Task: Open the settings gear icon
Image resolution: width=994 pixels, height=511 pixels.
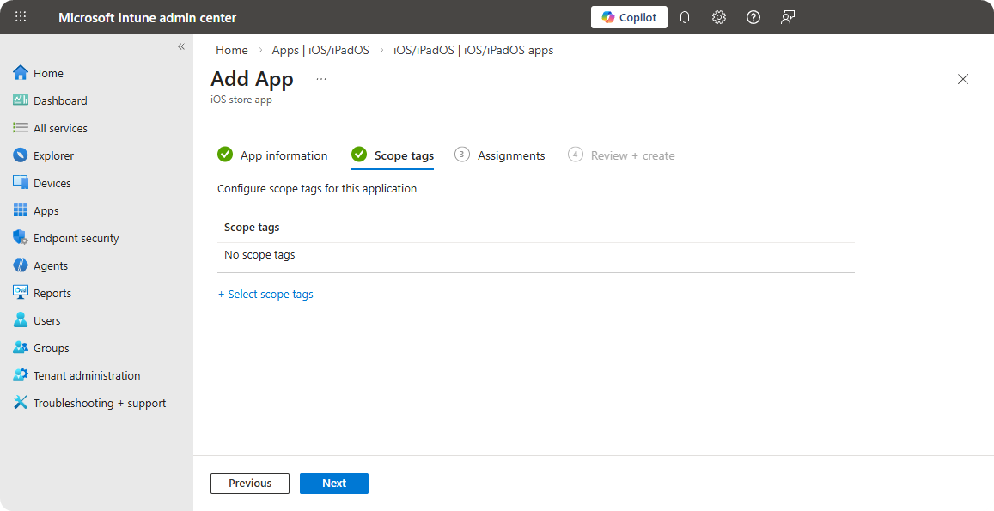Action: tap(719, 17)
